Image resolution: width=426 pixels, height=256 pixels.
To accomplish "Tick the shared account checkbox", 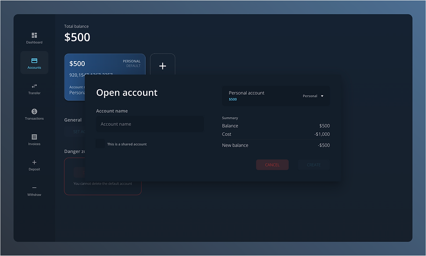I will (x=100, y=144).
